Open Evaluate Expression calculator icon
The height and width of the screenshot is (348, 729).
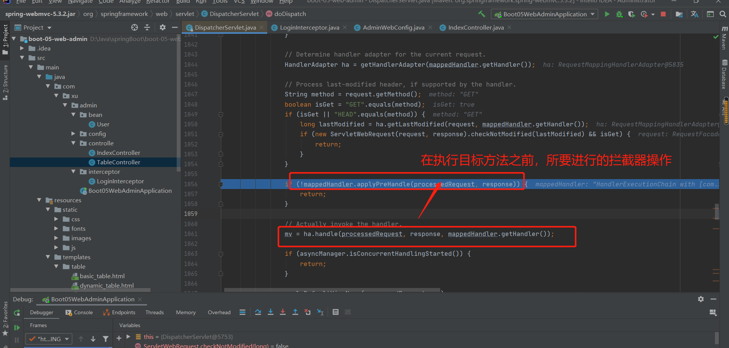pyautogui.click(x=336, y=312)
